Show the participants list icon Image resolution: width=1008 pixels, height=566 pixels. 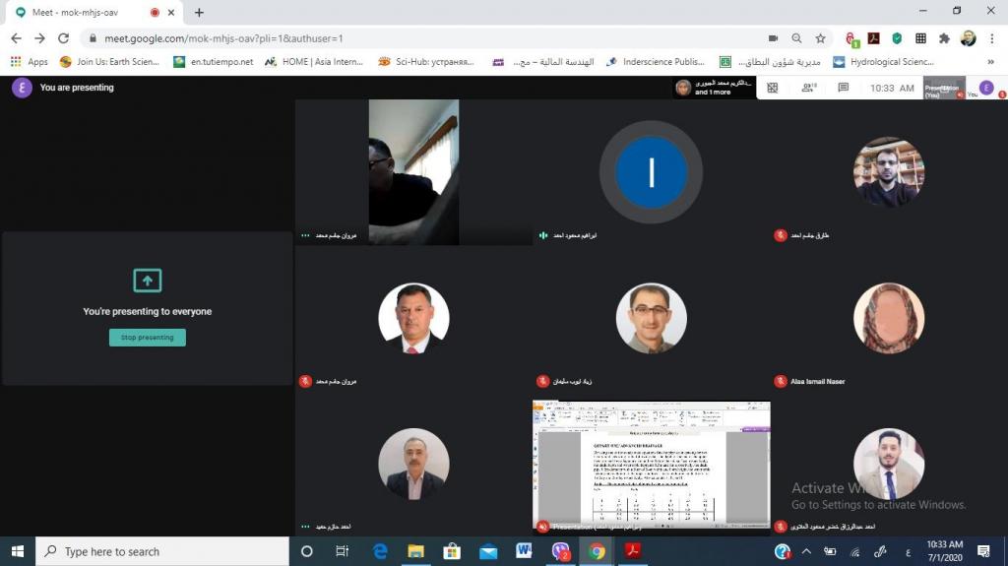pos(809,88)
